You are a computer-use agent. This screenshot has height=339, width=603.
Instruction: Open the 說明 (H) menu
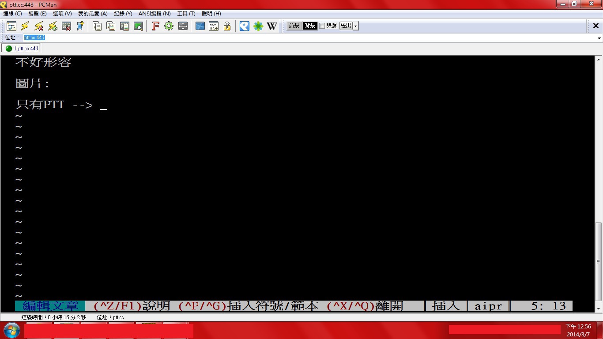211,14
